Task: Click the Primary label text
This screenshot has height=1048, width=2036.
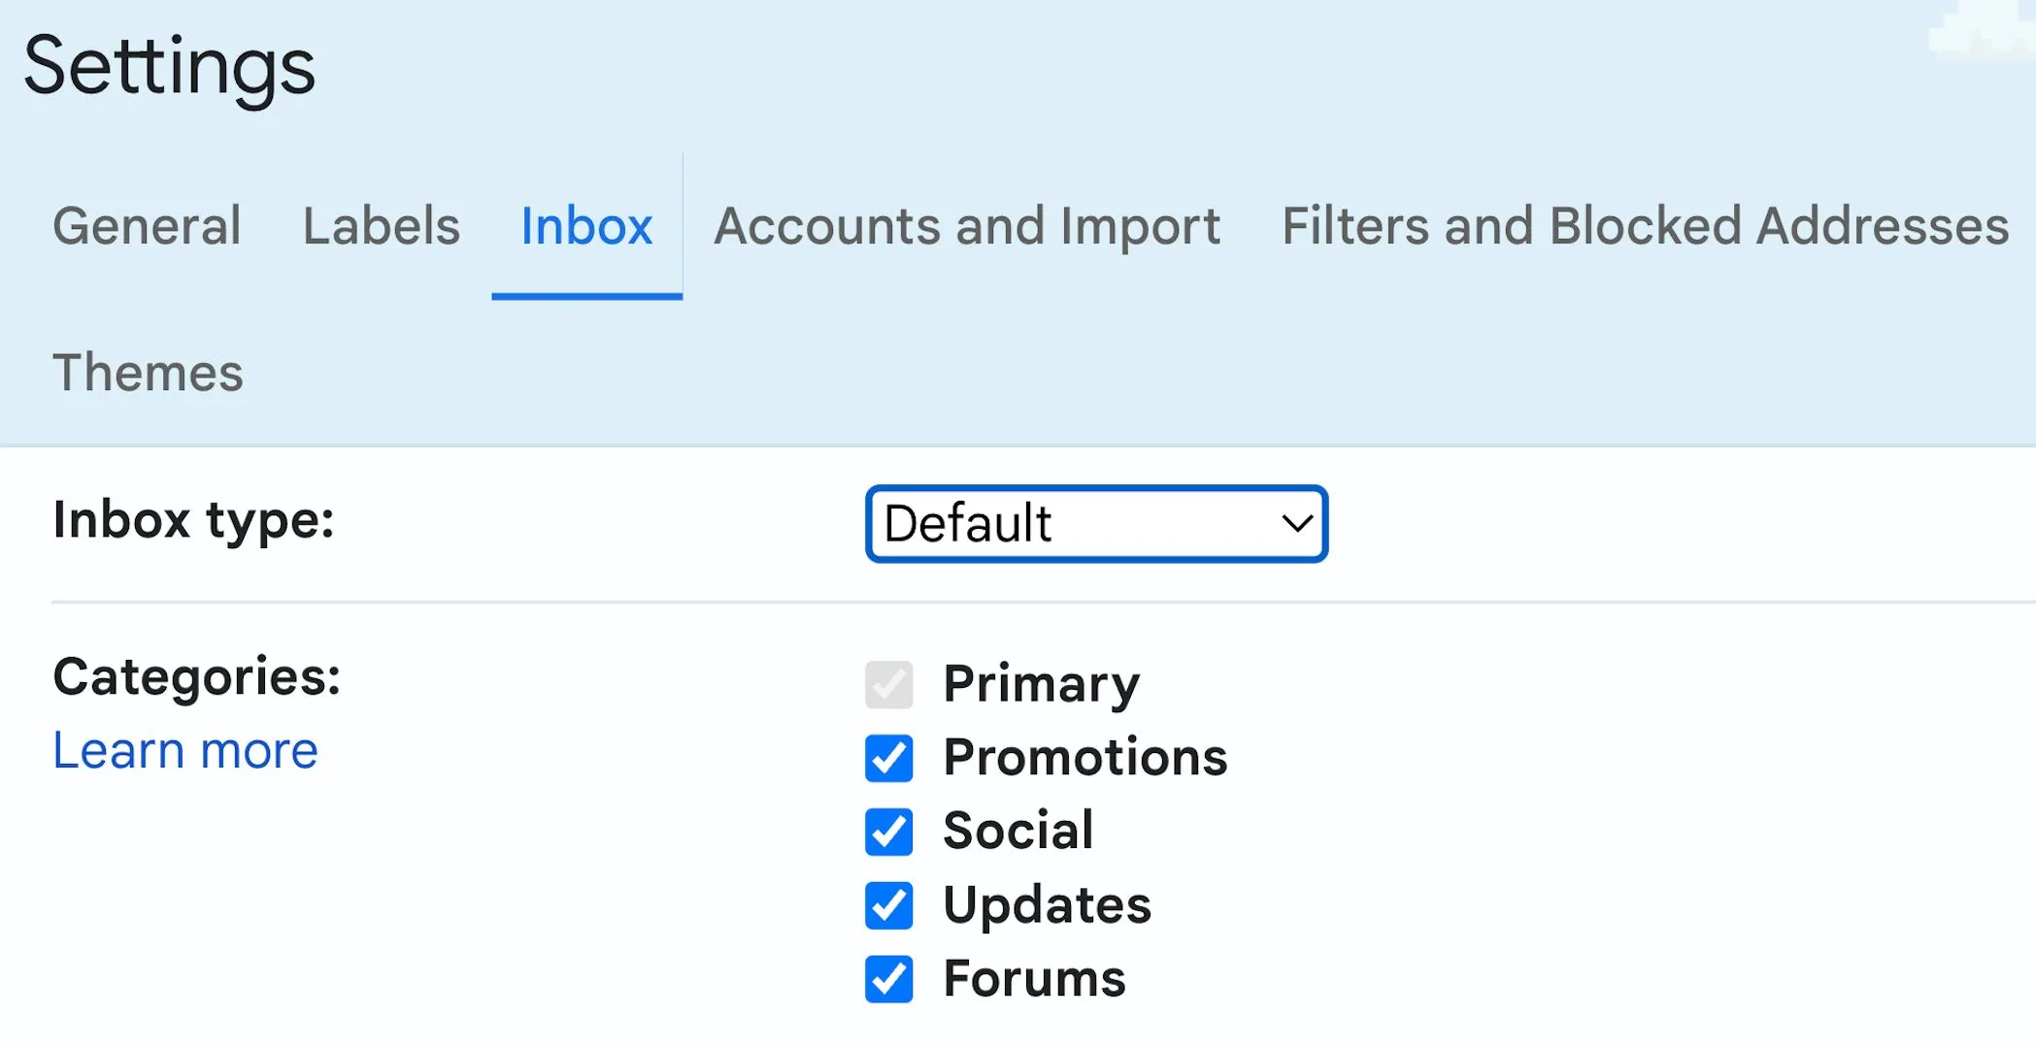Action: tap(1042, 685)
